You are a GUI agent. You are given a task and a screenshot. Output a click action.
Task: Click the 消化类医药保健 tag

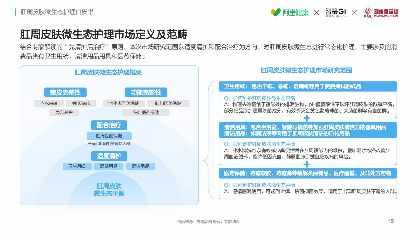tap(123, 103)
